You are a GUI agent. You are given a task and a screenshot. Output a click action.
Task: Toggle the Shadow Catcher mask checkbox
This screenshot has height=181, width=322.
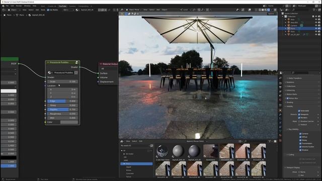(x=299, y=121)
